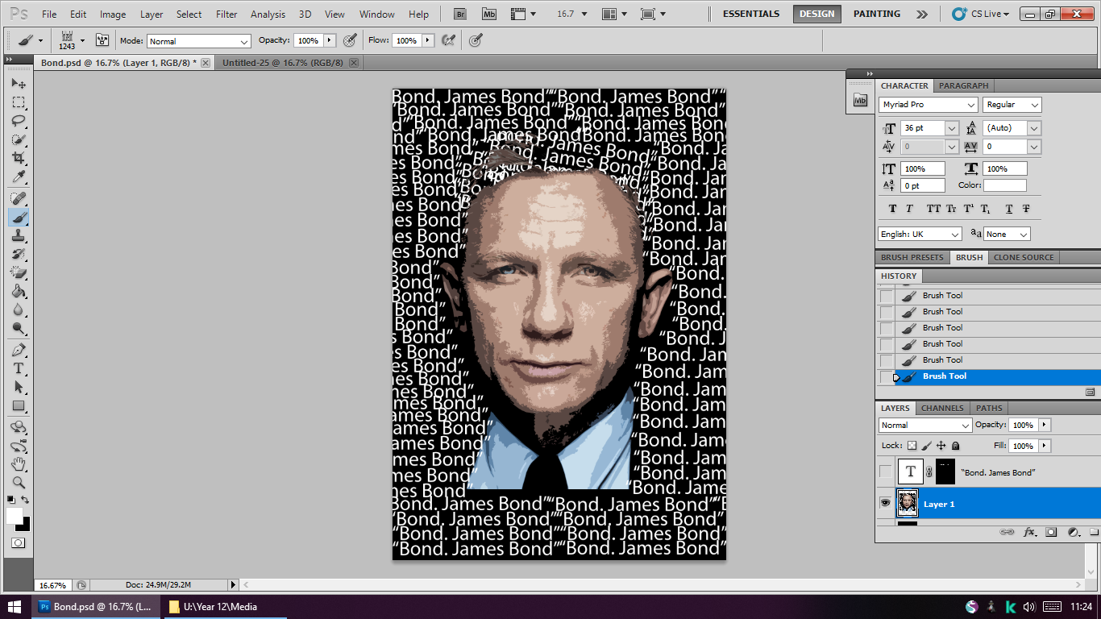Open the Opacity slider arrow in options bar
The width and height of the screenshot is (1101, 619).
(x=329, y=40)
